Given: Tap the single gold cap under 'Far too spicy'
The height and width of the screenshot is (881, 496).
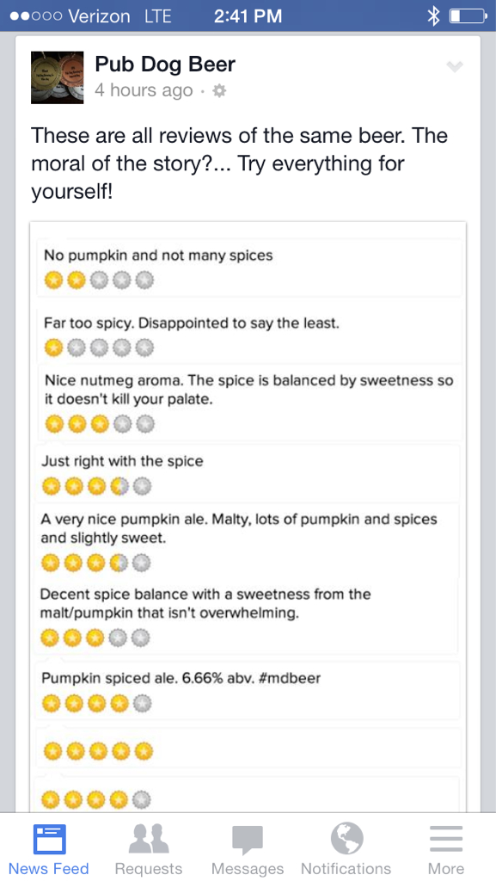Looking at the screenshot, I should tap(53, 348).
